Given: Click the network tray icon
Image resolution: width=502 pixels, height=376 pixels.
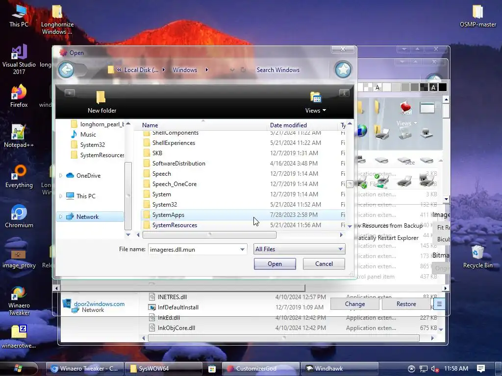Looking at the screenshot, I should 423,369.
